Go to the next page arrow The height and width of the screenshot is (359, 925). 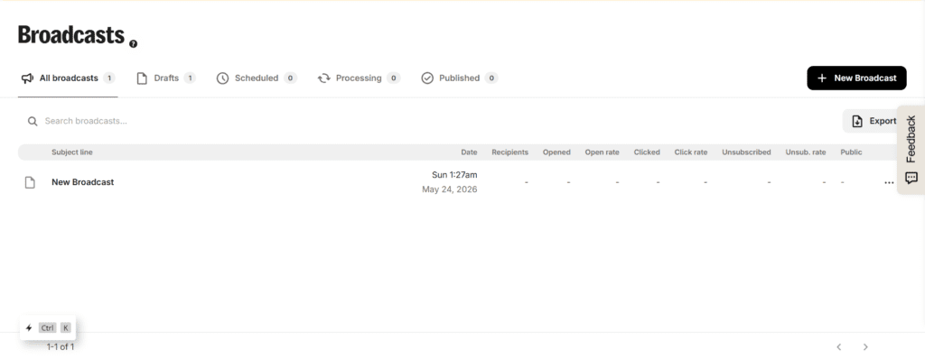tap(865, 346)
